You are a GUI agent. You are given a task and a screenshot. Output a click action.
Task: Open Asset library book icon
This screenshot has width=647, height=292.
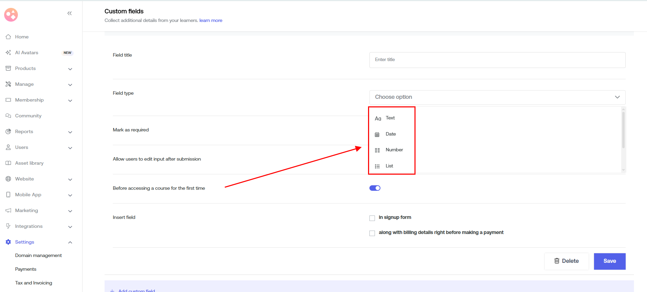click(8, 163)
